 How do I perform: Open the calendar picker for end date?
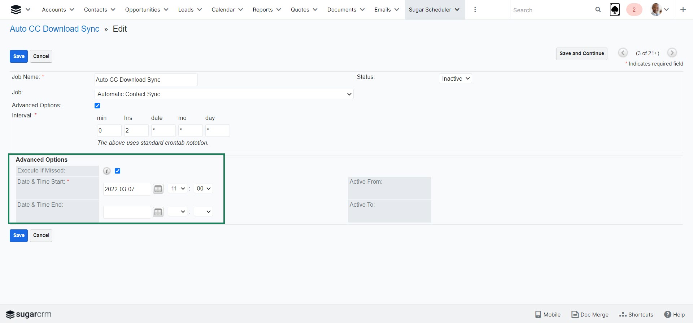[x=158, y=212]
